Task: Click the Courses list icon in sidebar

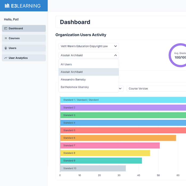Action: pos(6,38)
